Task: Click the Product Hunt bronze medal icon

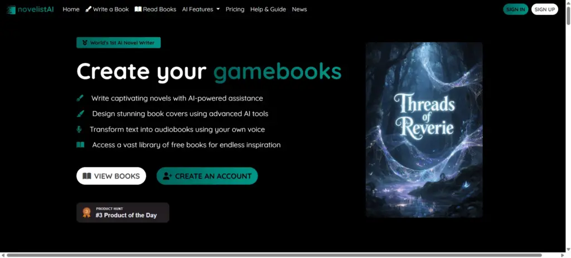Action: coord(86,212)
